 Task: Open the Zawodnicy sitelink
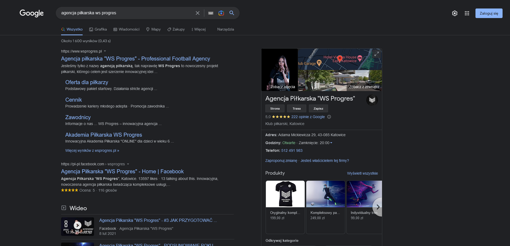78,117
